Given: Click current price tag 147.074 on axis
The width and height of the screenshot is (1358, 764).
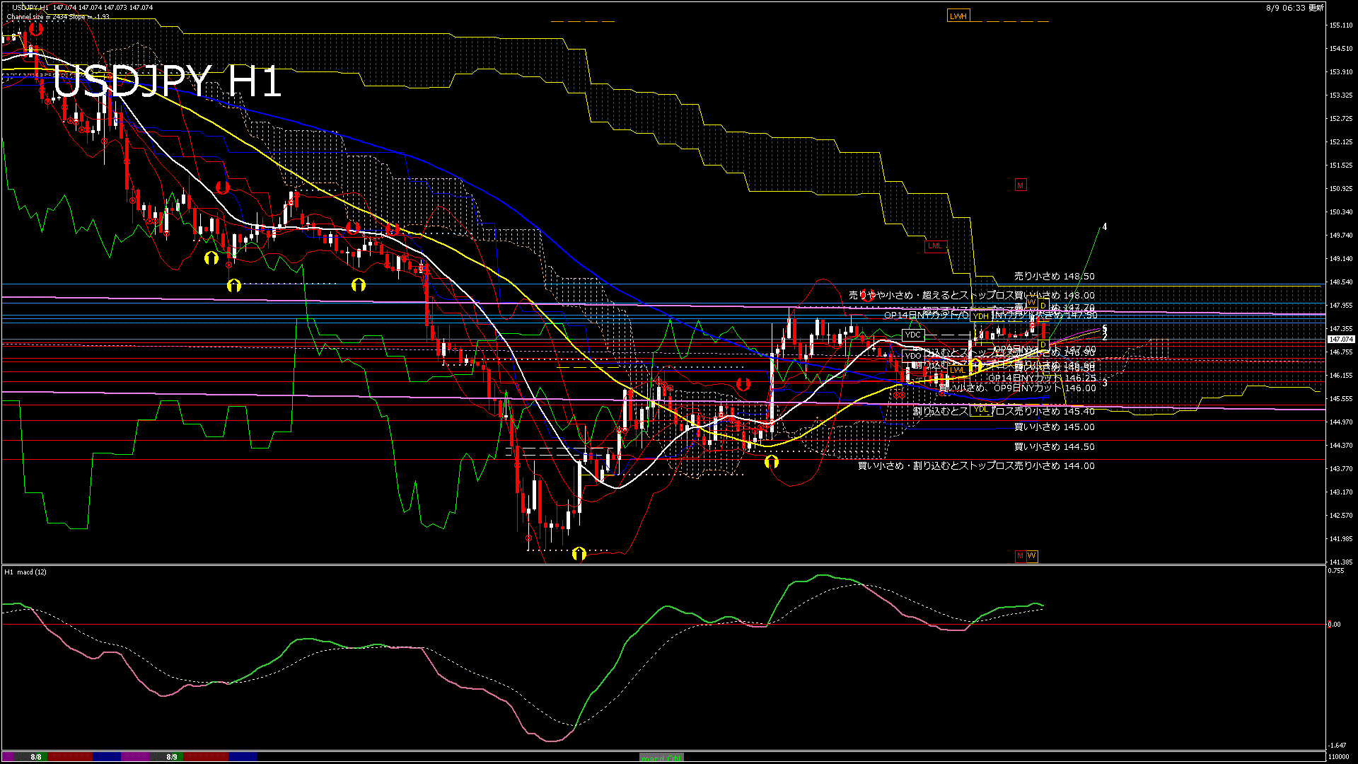Looking at the screenshot, I should tap(1341, 340).
